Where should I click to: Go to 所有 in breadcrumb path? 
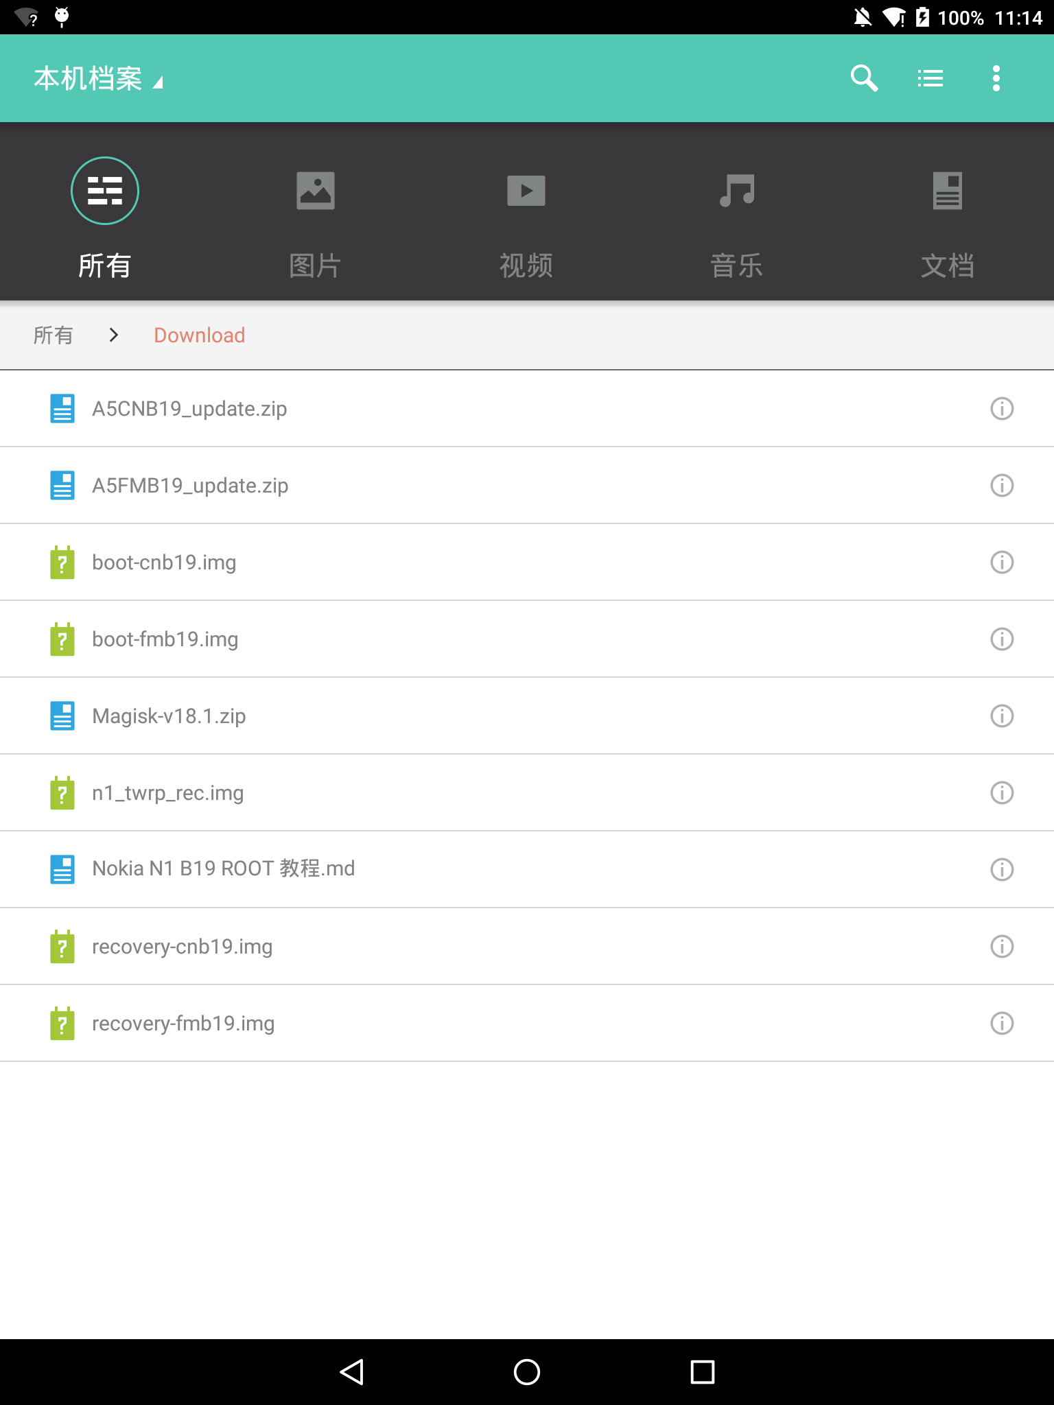click(x=54, y=335)
